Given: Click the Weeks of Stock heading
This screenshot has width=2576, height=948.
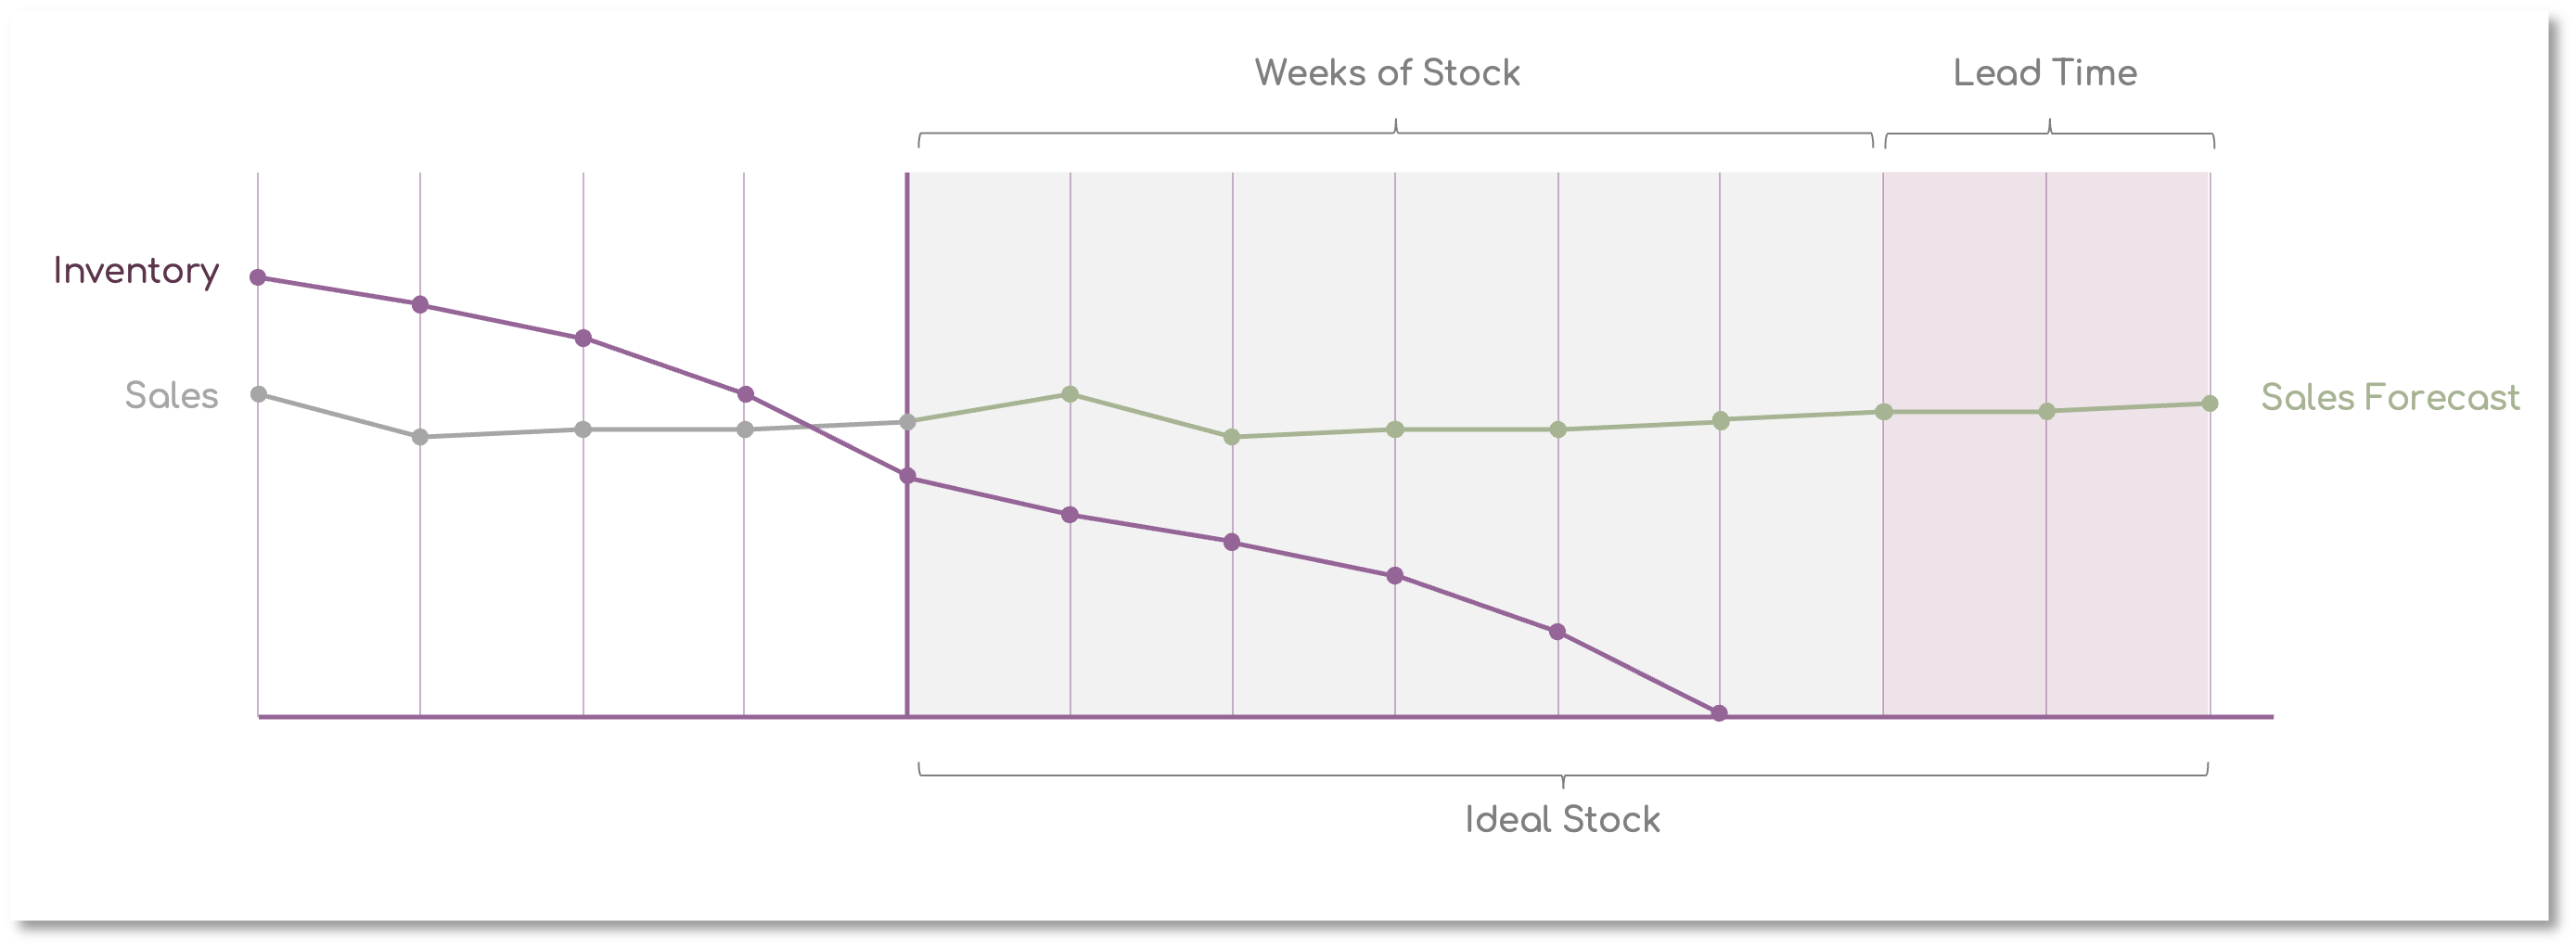Looking at the screenshot, I should point(1387,73).
